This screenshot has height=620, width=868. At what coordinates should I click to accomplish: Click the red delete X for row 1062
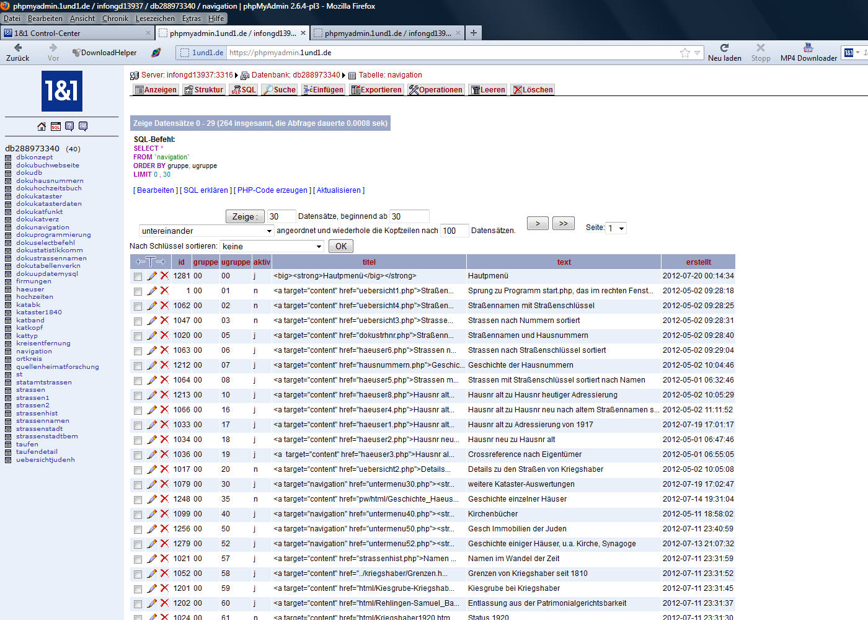(x=164, y=306)
